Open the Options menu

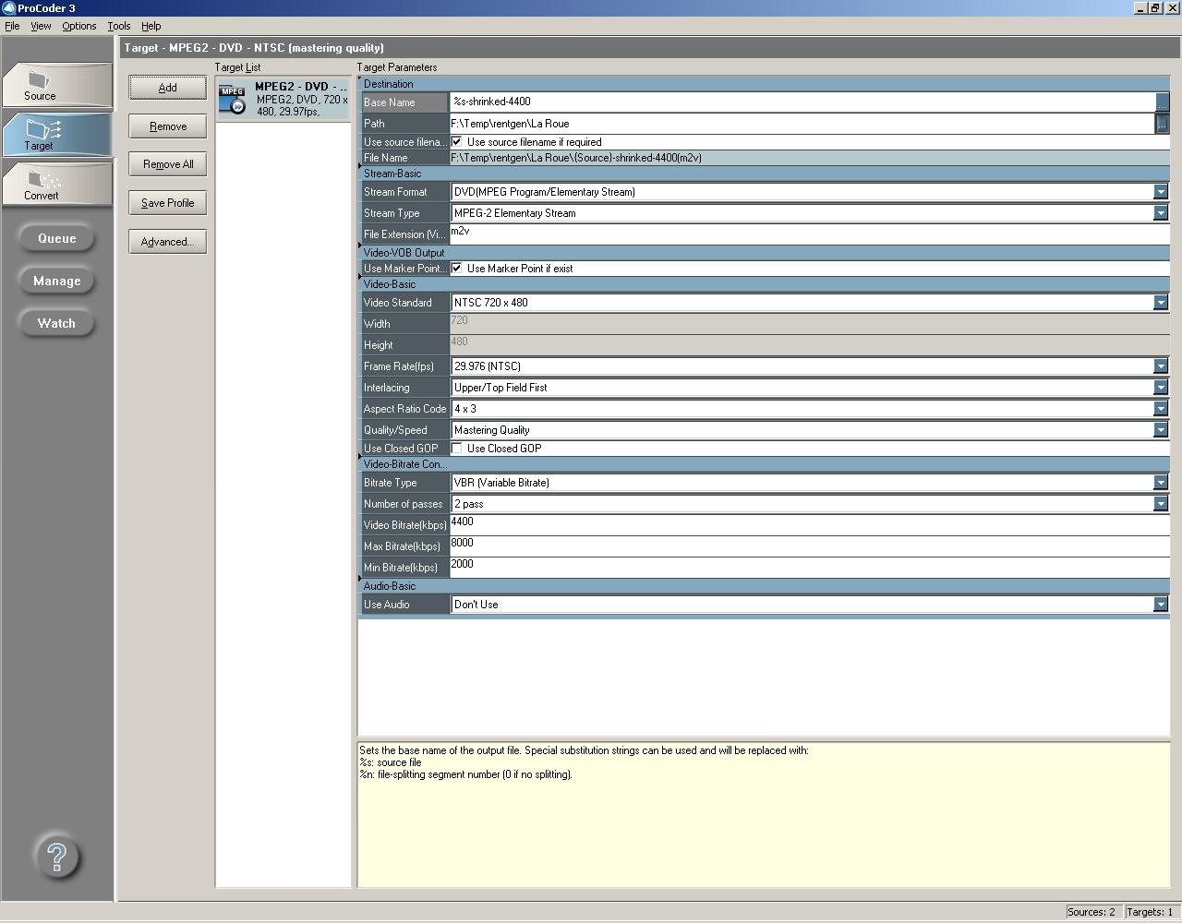78,26
